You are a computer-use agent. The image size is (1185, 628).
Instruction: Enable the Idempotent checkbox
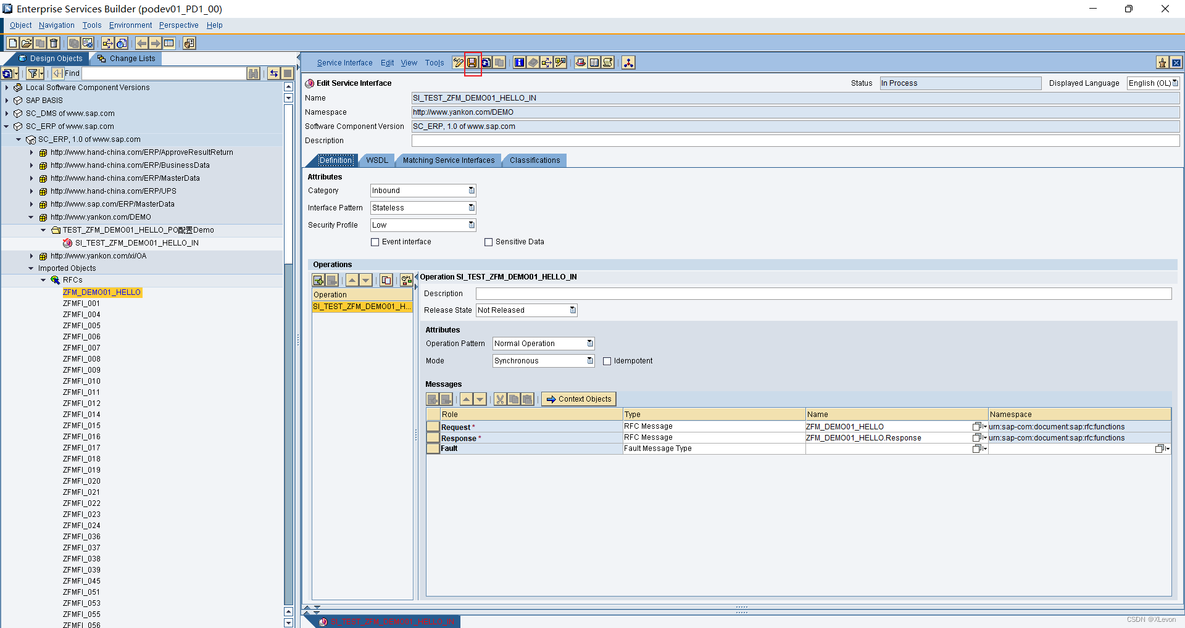(x=607, y=361)
